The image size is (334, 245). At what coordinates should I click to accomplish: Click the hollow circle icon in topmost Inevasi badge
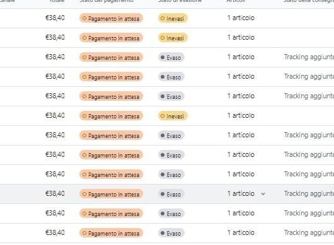163,18
